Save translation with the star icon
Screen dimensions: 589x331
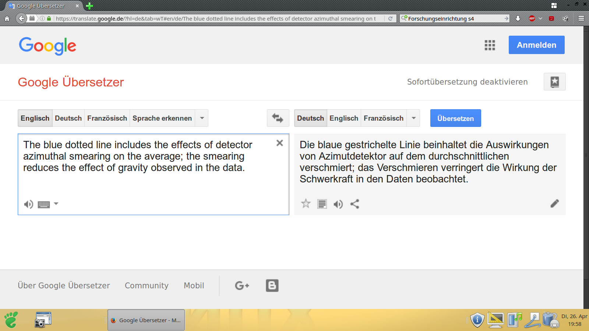306,203
